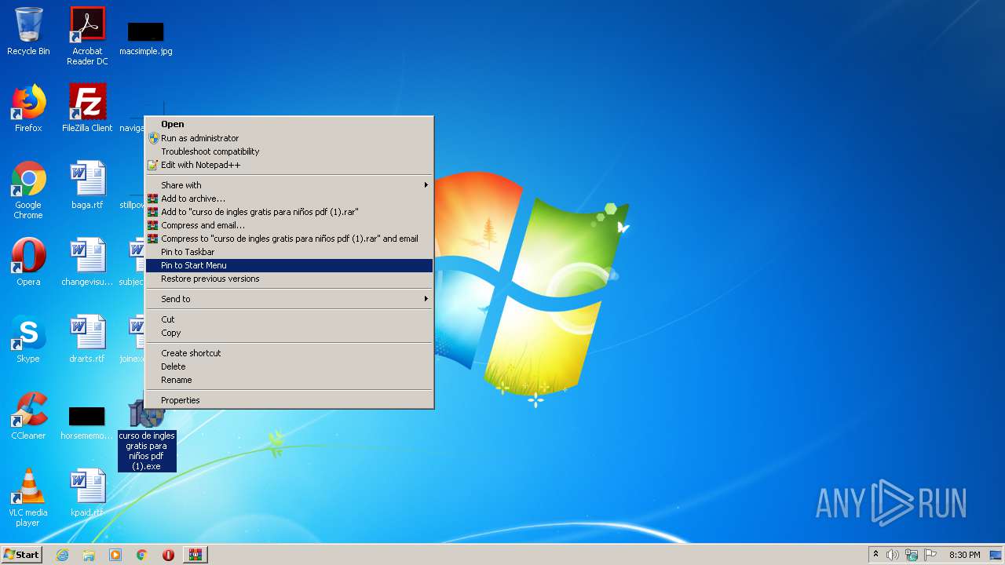
Task: Choose Add to archive...
Action: 290,199
